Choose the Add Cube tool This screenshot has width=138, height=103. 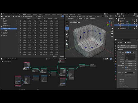point(67,47)
